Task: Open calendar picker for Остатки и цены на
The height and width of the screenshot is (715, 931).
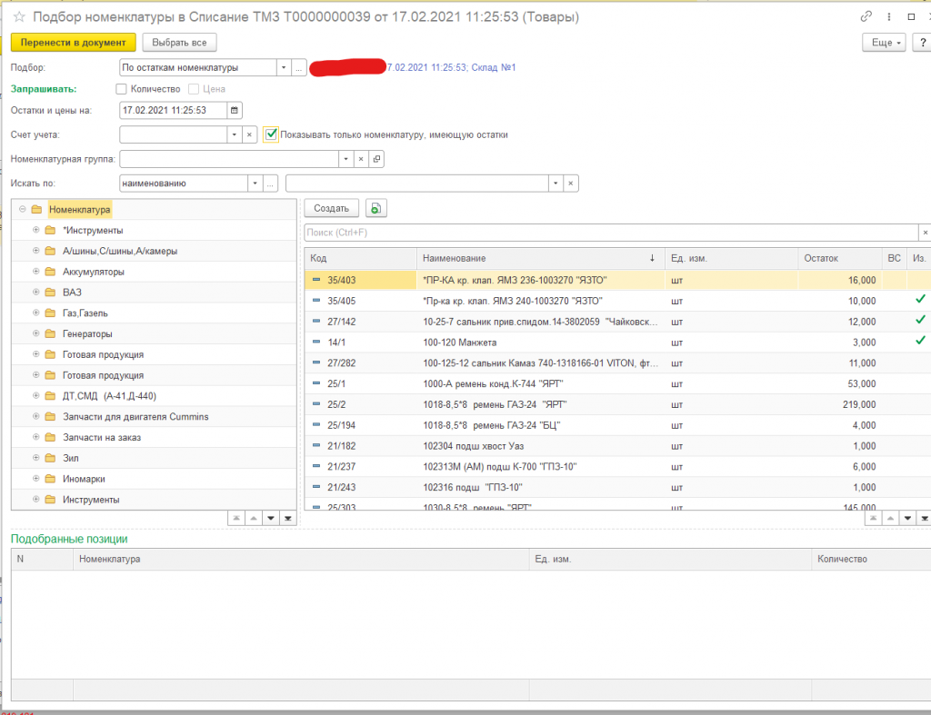Action: [235, 111]
